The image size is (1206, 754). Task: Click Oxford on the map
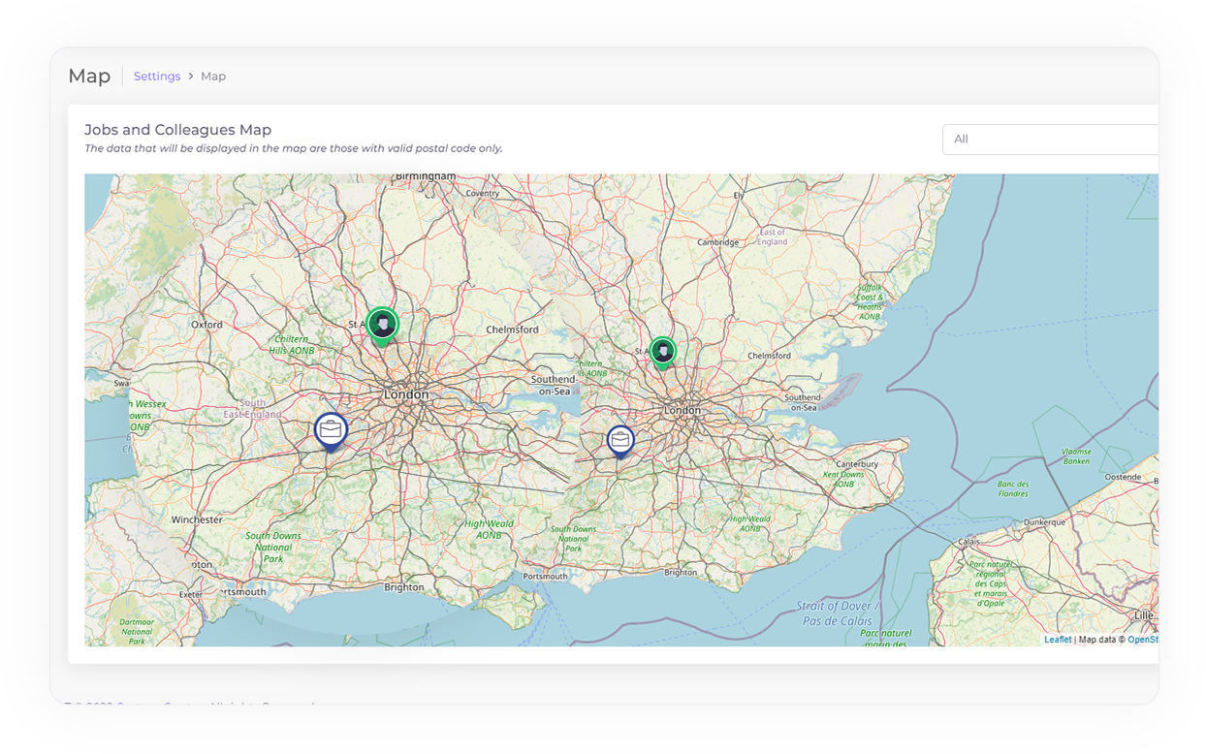click(x=206, y=325)
